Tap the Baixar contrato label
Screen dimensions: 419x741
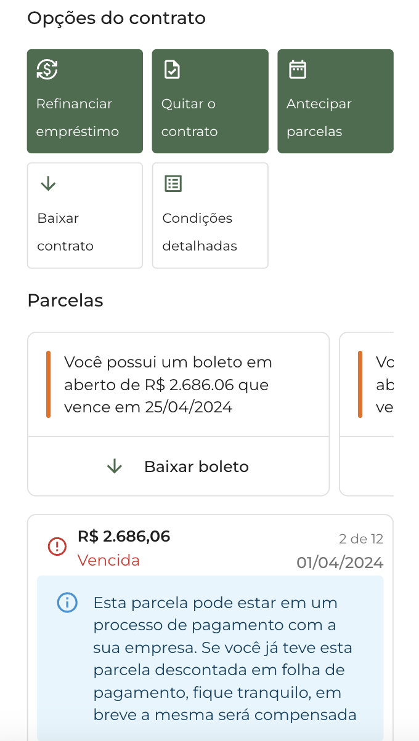coord(65,232)
